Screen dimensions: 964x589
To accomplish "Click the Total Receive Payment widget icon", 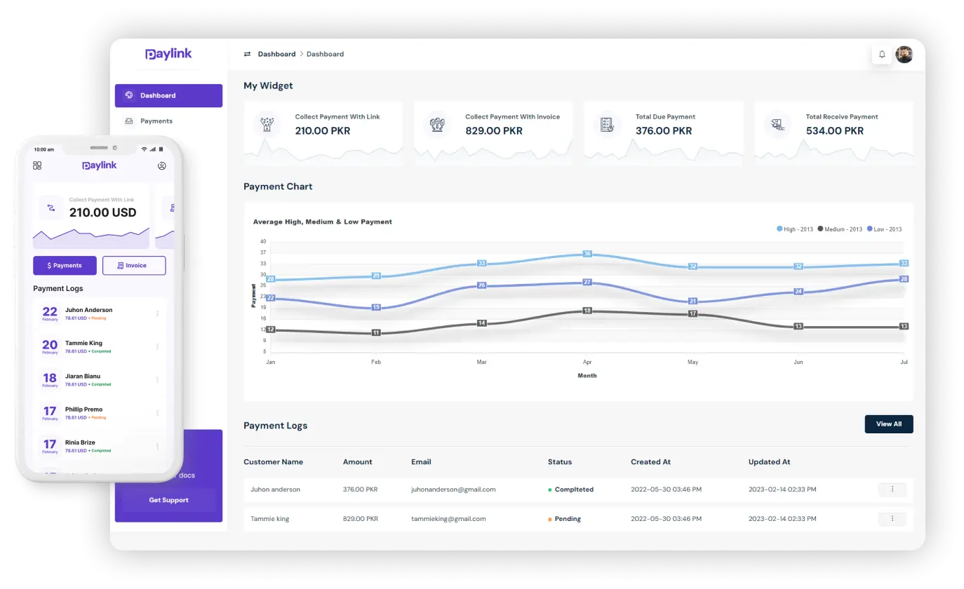I will 777,125.
